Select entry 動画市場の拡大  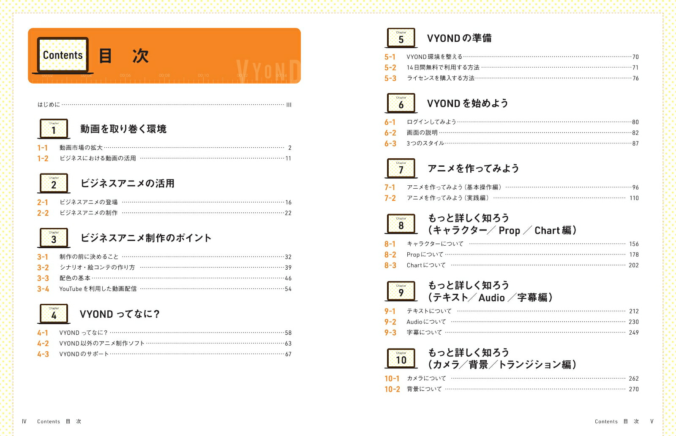(x=81, y=148)
